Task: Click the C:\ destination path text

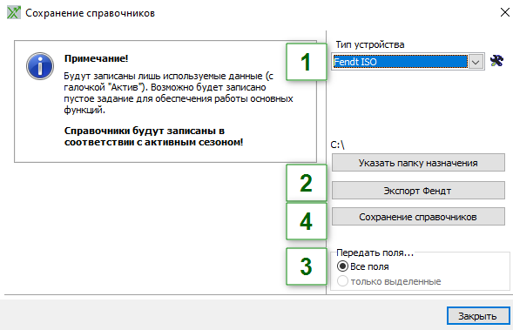Action: point(337,145)
